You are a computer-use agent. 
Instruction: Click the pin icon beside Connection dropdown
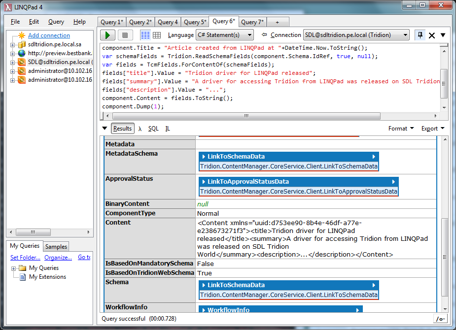tap(420, 35)
